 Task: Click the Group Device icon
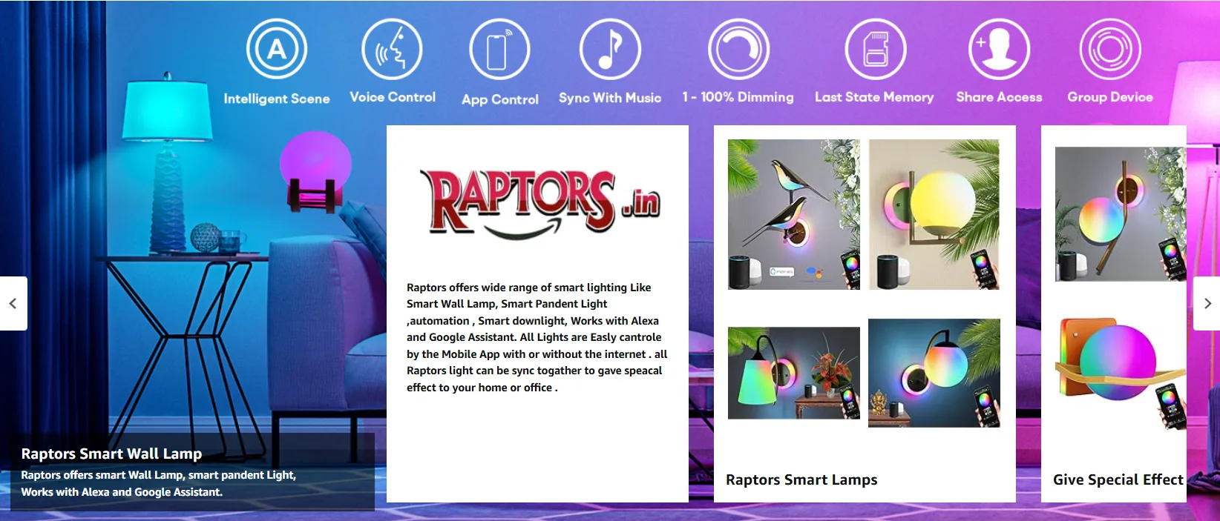coord(1110,50)
